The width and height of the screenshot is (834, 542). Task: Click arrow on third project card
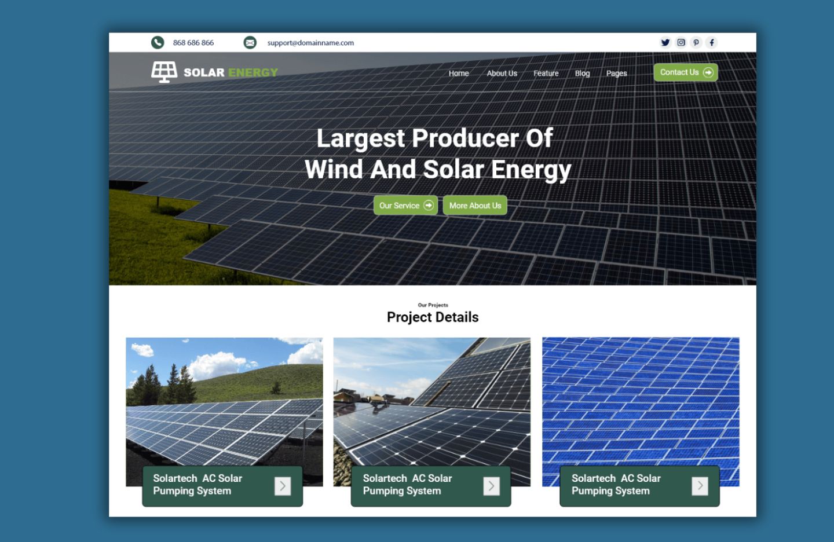(x=700, y=486)
